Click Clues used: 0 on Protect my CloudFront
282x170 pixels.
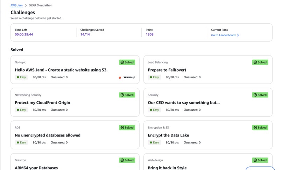point(59,110)
